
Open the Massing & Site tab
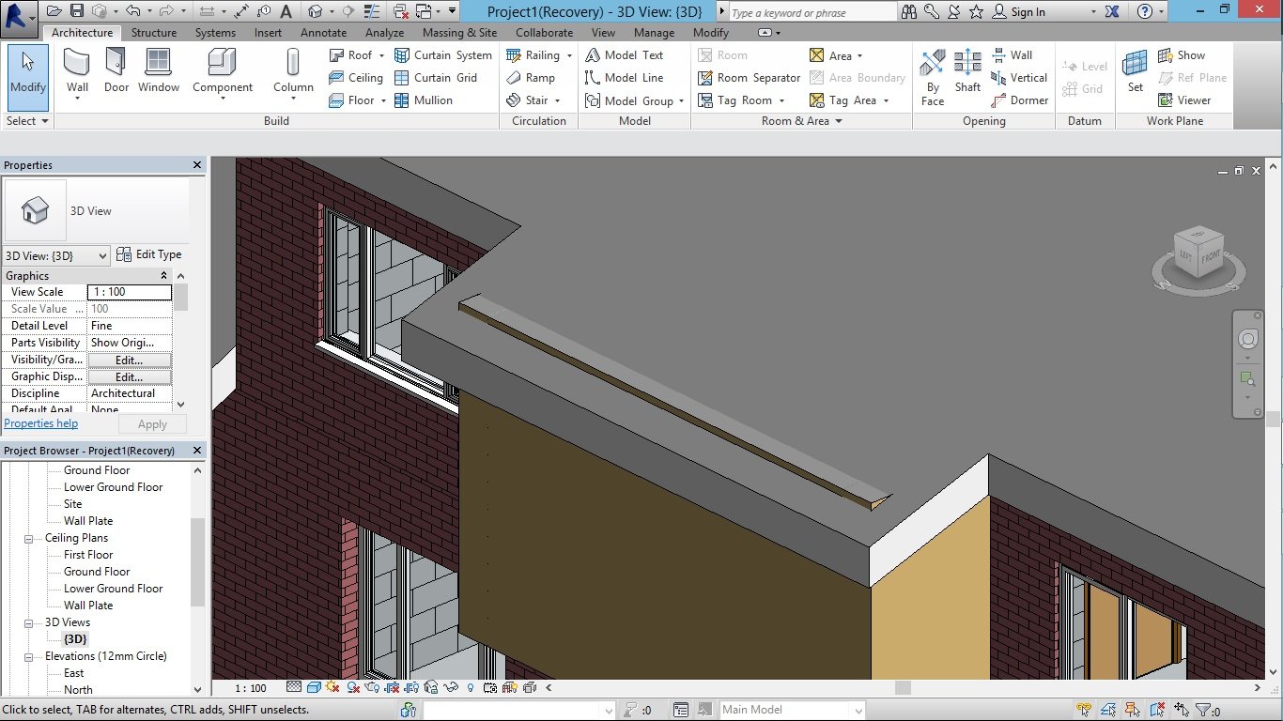(459, 32)
